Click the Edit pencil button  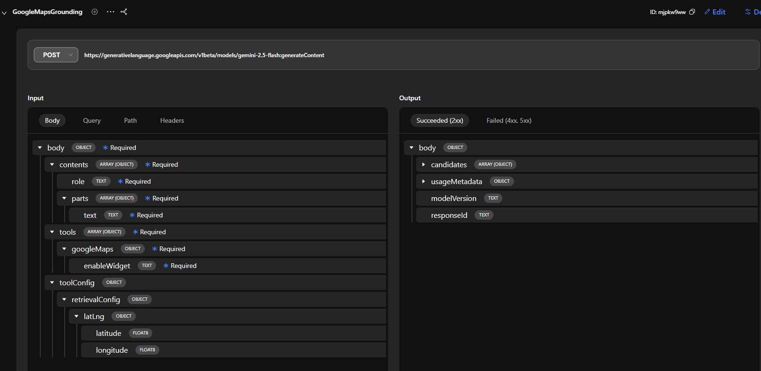(715, 12)
